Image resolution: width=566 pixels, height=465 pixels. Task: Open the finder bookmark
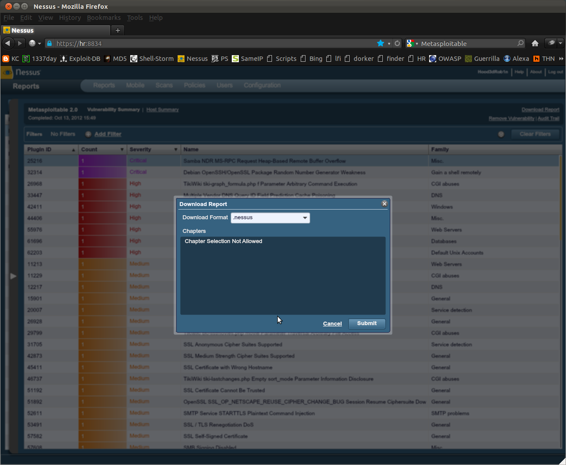click(x=391, y=59)
